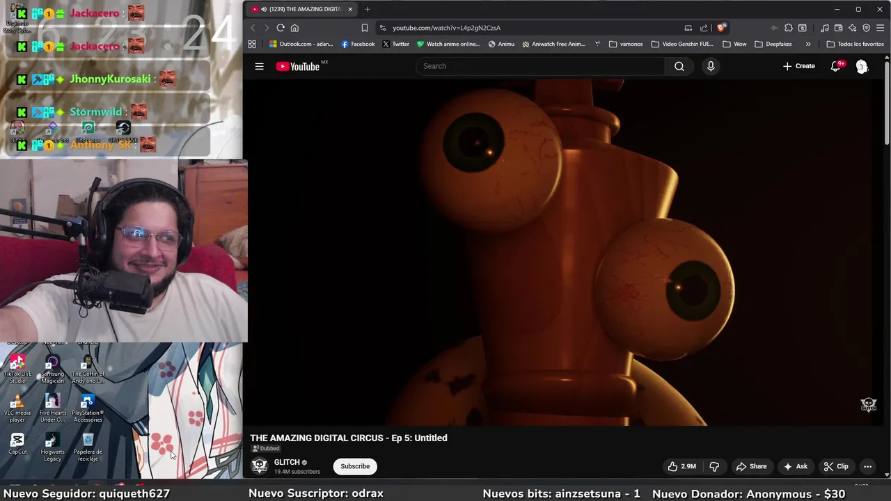Image resolution: width=891 pixels, height=501 pixels.
Task: Click the video player area
Action: pos(563,253)
